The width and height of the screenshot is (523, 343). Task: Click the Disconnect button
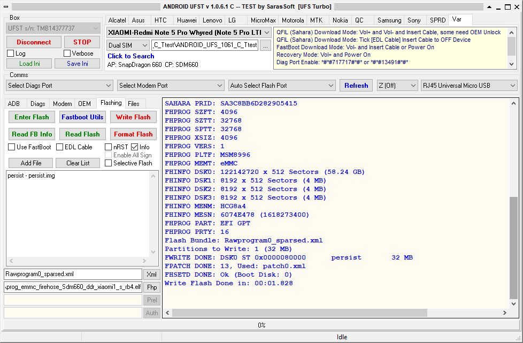(34, 42)
